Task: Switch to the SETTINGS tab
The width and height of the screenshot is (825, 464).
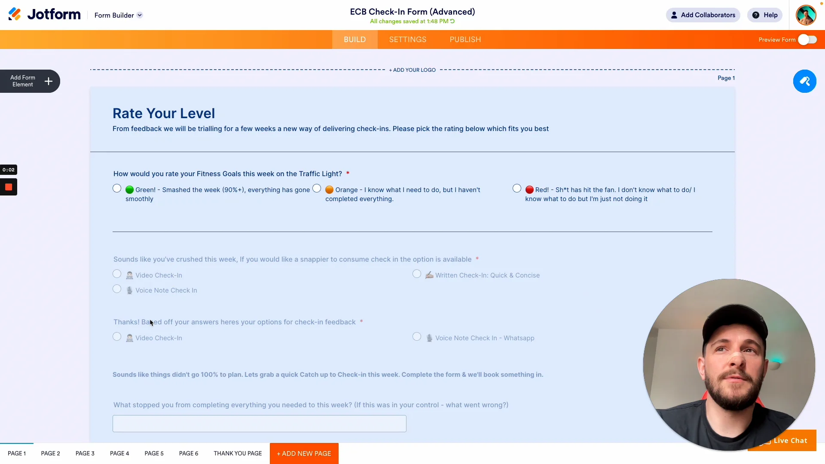Action: [x=408, y=40]
